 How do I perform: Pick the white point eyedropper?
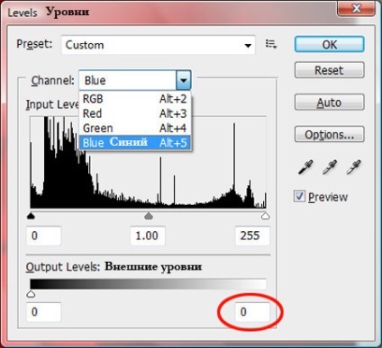click(x=353, y=167)
